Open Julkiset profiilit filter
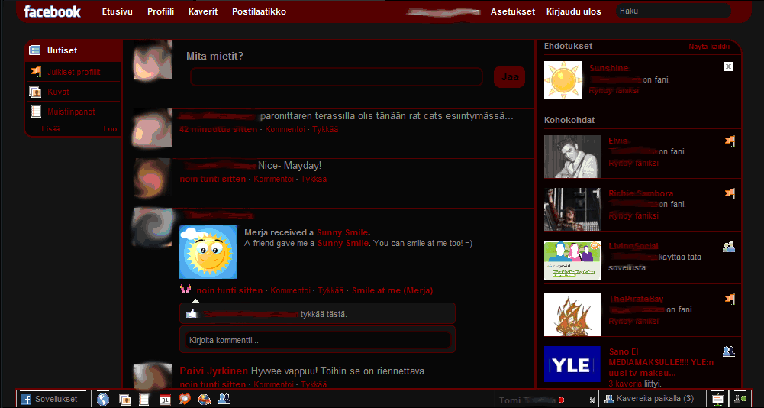 (74, 73)
